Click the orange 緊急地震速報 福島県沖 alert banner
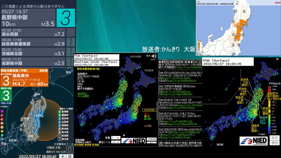 pyautogui.click(x=24, y=78)
